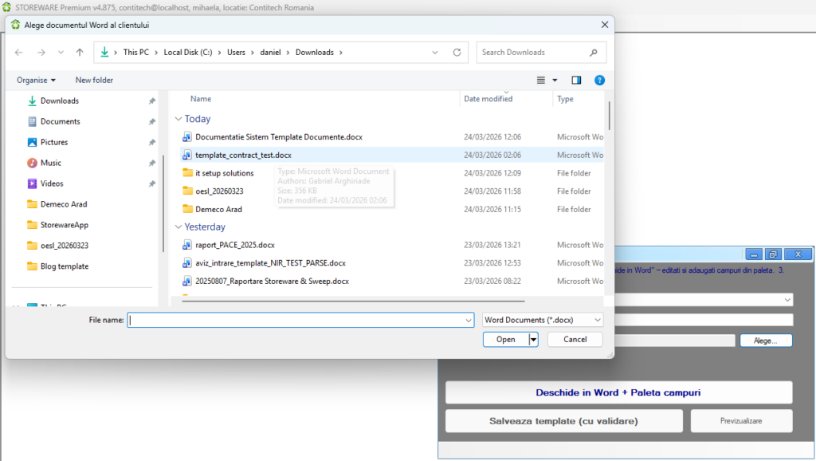Open Music in the sidebar
This screenshot has width=816, height=461.
pos(50,163)
